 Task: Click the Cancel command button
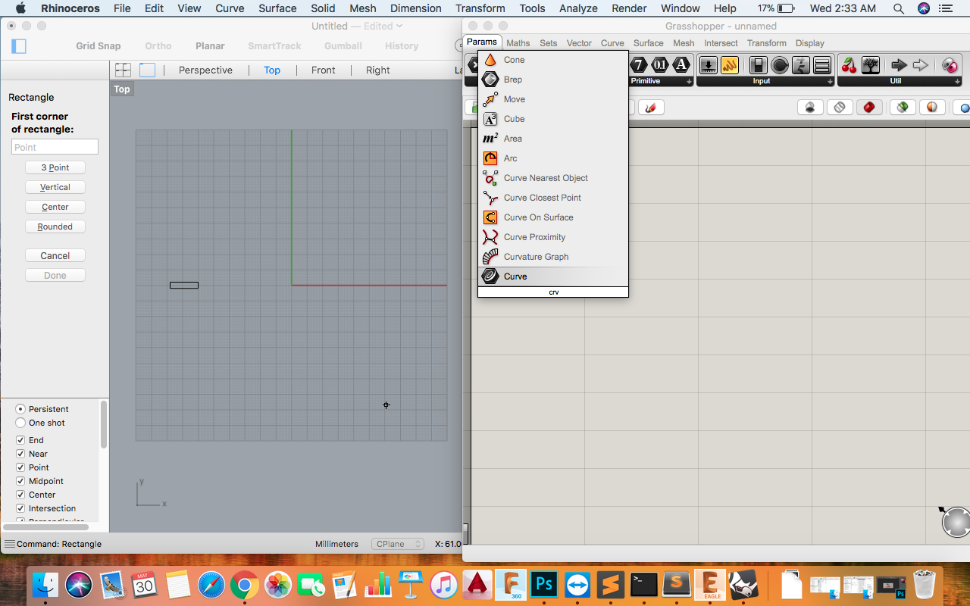click(x=55, y=256)
